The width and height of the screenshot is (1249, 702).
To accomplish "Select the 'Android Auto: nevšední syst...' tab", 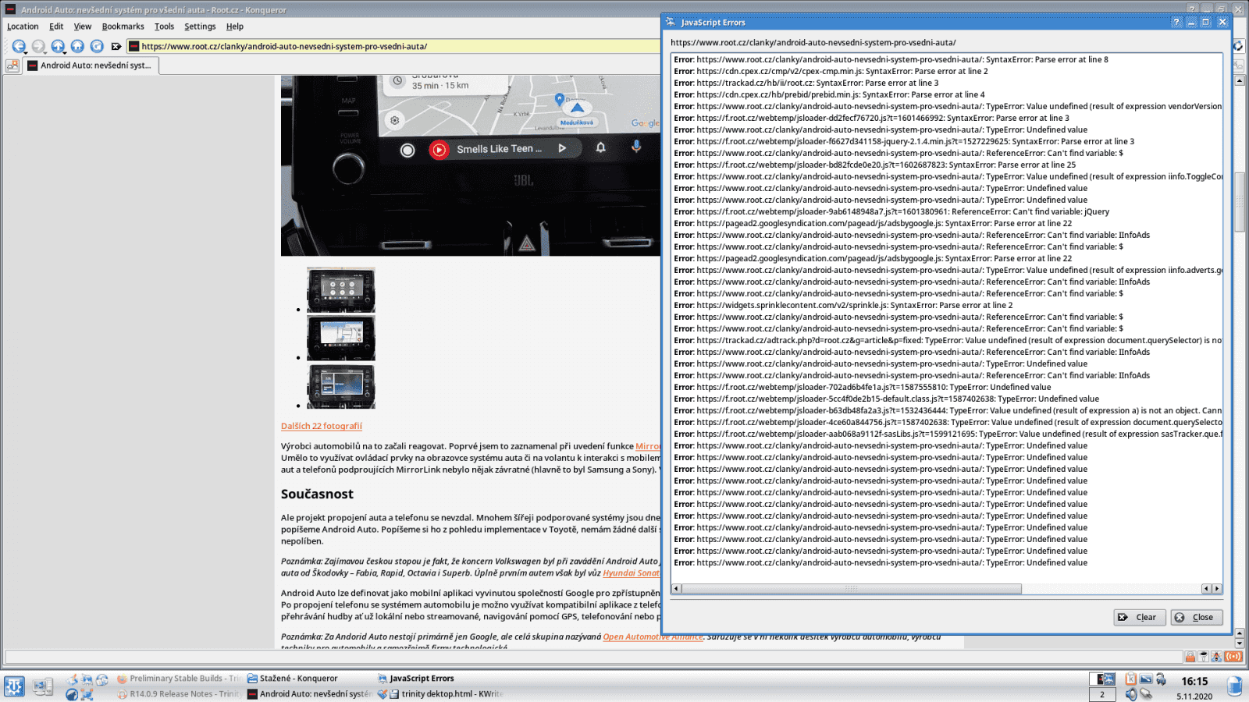I will (x=91, y=66).
